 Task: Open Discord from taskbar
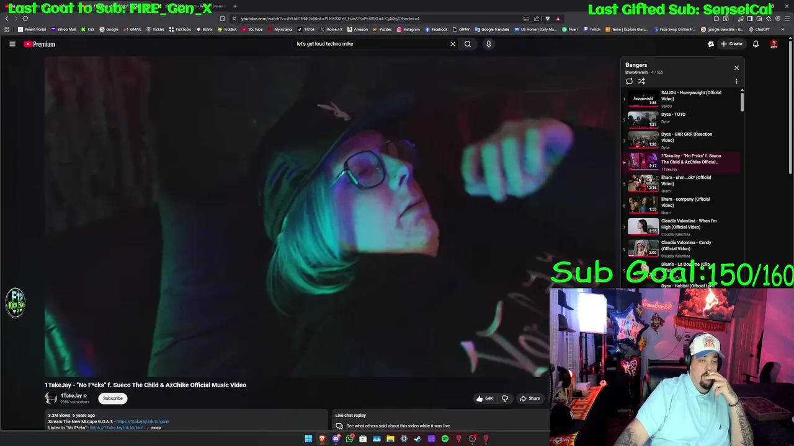[x=336, y=439]
